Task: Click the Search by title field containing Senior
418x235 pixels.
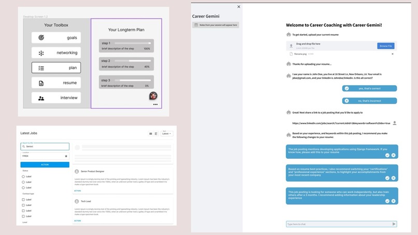Action: (x=45, y=146)
